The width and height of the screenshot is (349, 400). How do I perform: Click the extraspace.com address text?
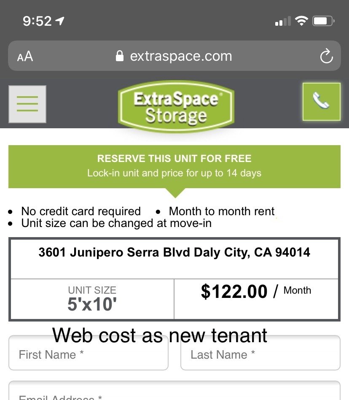pos(181,56)
